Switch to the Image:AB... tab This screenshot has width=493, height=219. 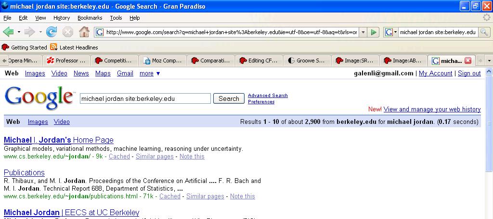pos(403,61)
